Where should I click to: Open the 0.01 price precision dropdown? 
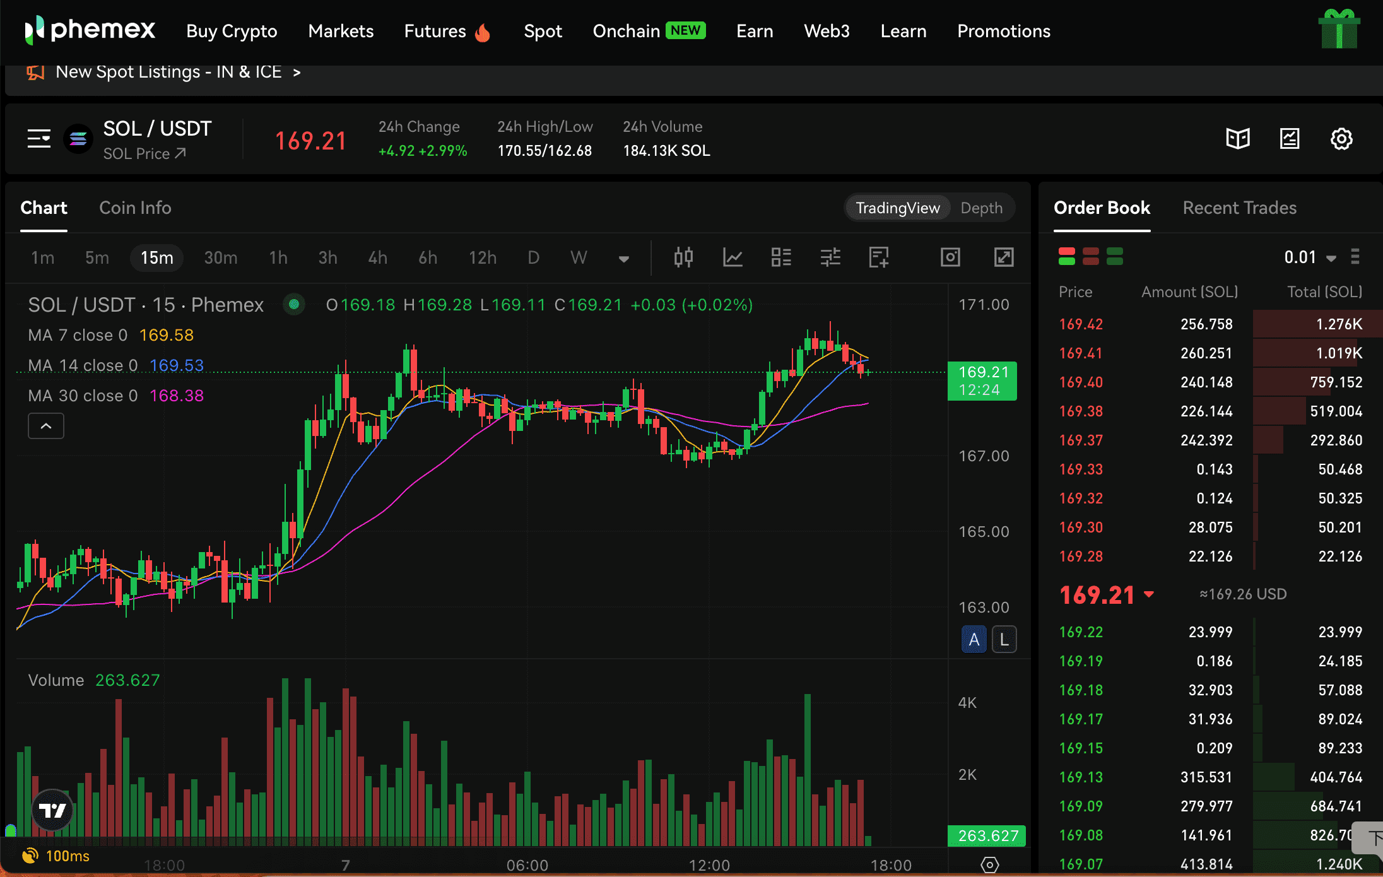coord(1310,257)
